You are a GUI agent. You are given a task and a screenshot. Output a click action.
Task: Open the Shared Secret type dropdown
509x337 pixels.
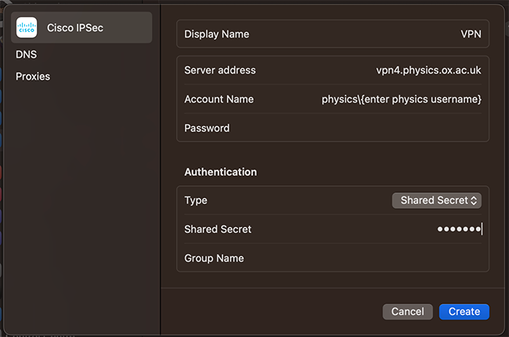[435, 200]
